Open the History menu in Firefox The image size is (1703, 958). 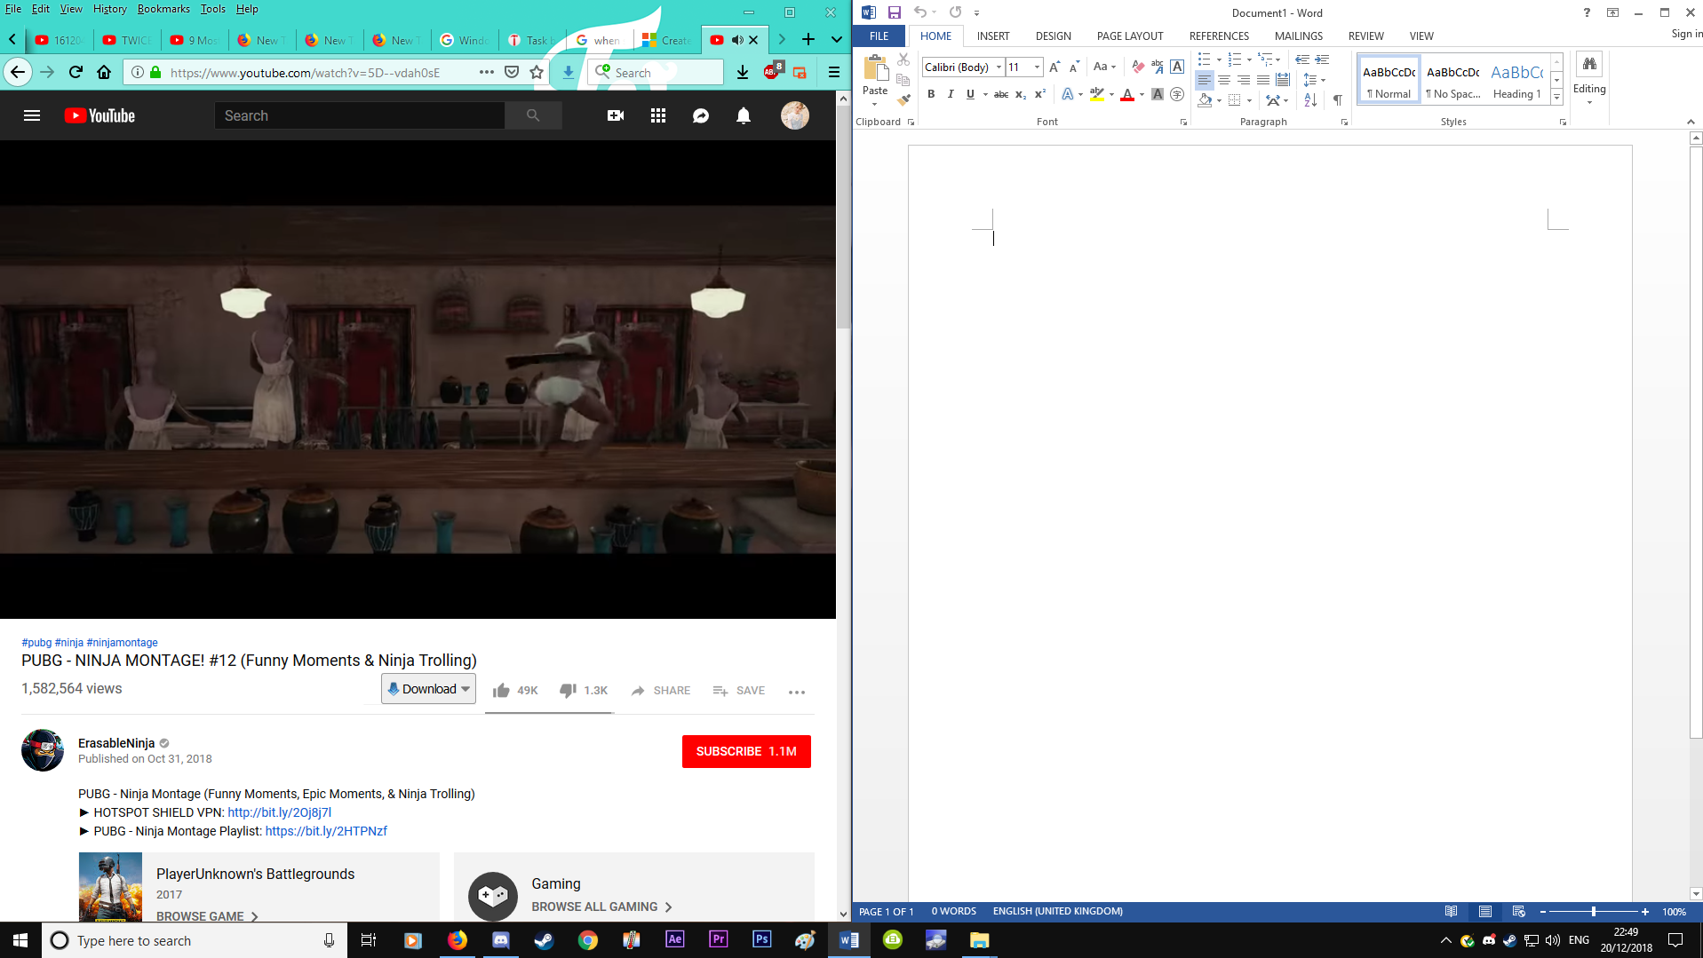tap(109, 9)
